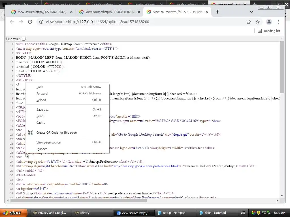Click the horizontal scrollbar right arrow

coord(277,201)
